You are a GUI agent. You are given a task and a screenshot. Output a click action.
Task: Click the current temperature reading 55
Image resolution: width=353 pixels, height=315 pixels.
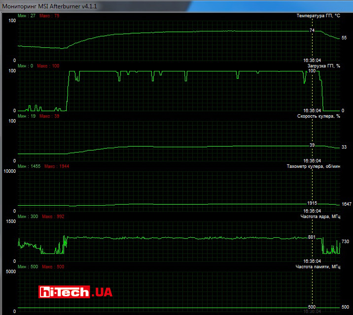pyautogui.click(x=344, y=38)
